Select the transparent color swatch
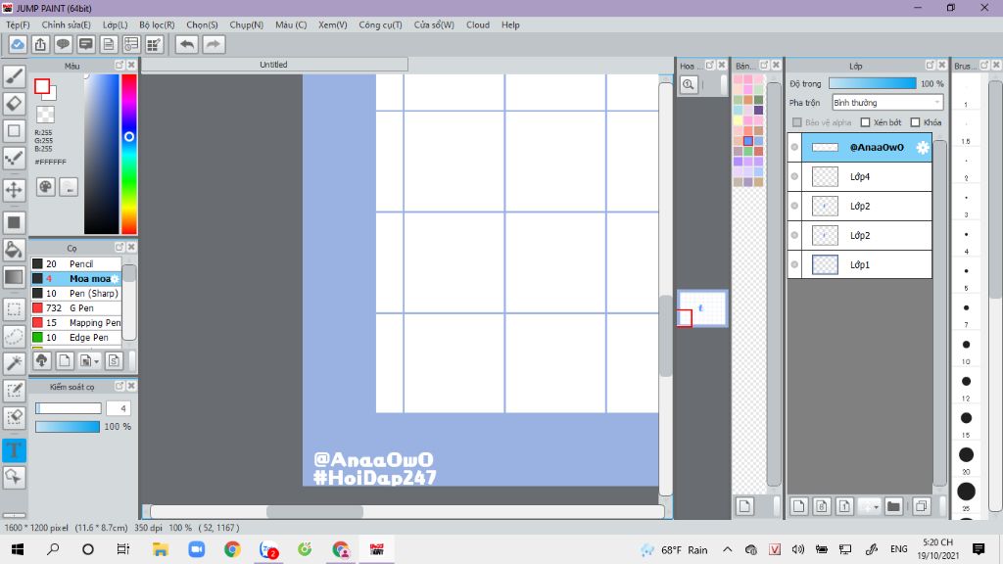The width and height of the screenshot is (1003, 564). click(x=45, y=115)
